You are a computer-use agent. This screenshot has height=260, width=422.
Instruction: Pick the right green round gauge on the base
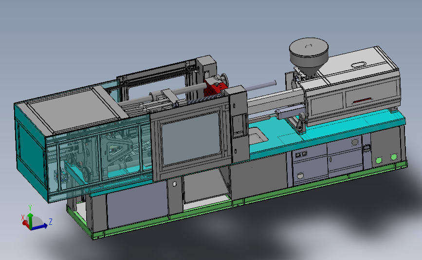[394, 157]
